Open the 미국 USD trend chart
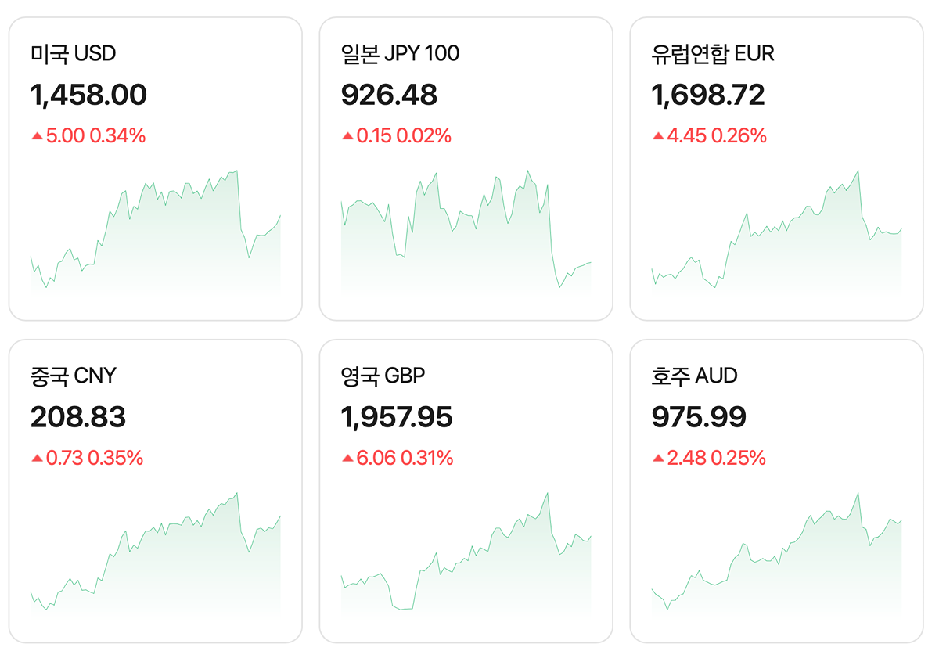Viewport: 939px width, 662px height. (x=155, y=231)
